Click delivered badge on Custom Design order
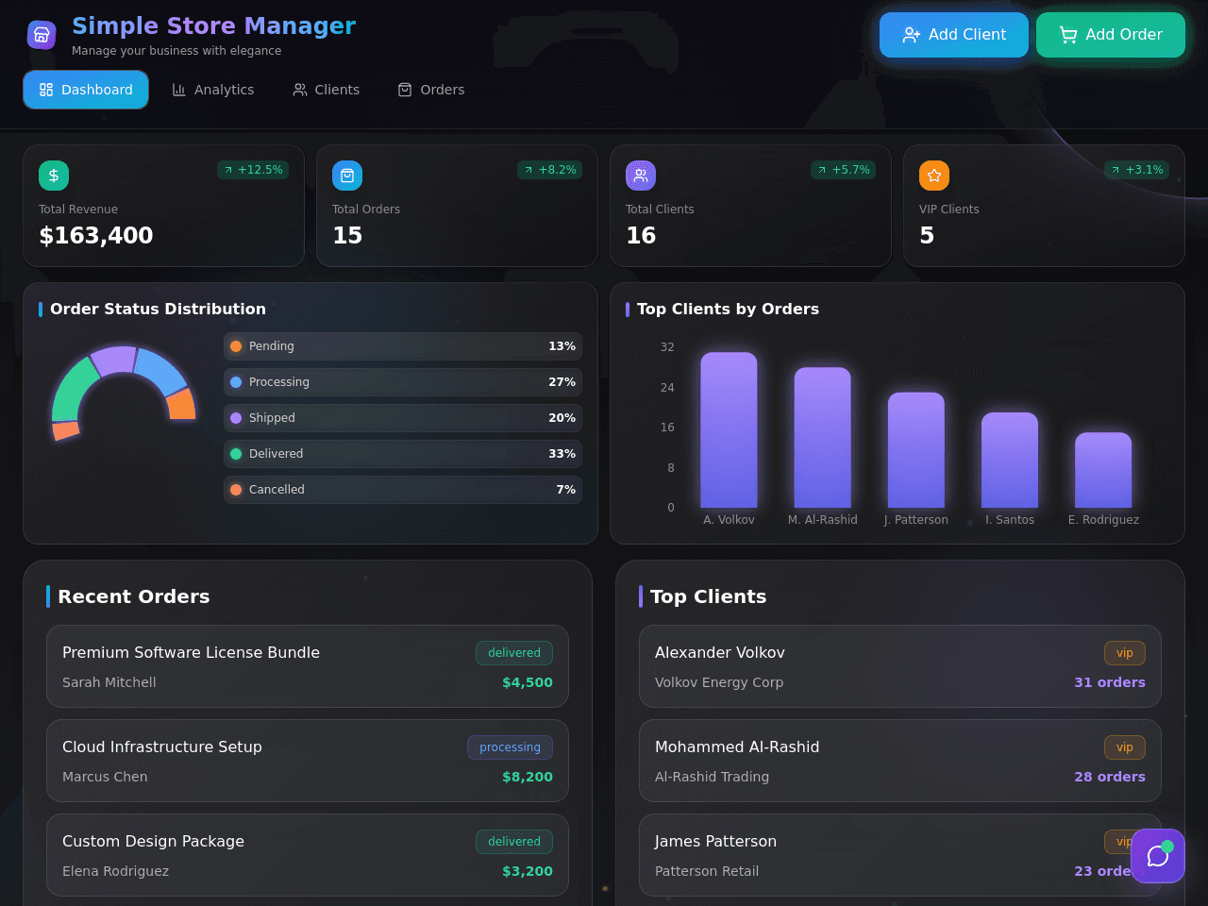This screenshot has height=906, width=1208. 514,842
